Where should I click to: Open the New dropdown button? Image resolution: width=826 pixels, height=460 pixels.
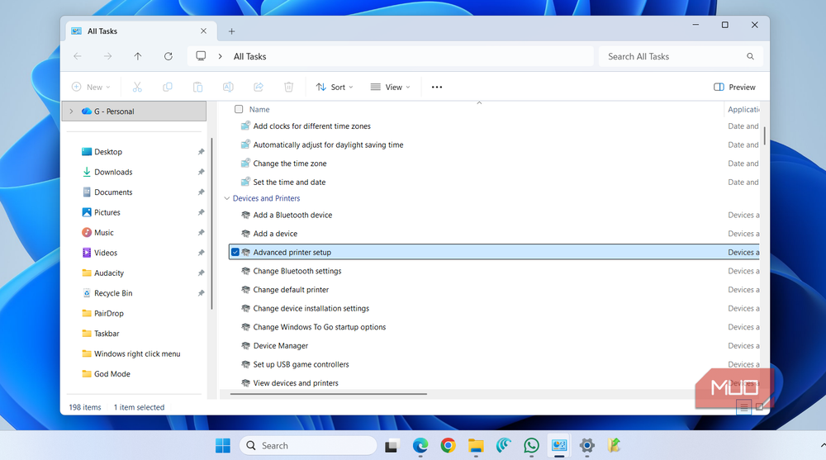pyautogui.click(x=91, y=87)
